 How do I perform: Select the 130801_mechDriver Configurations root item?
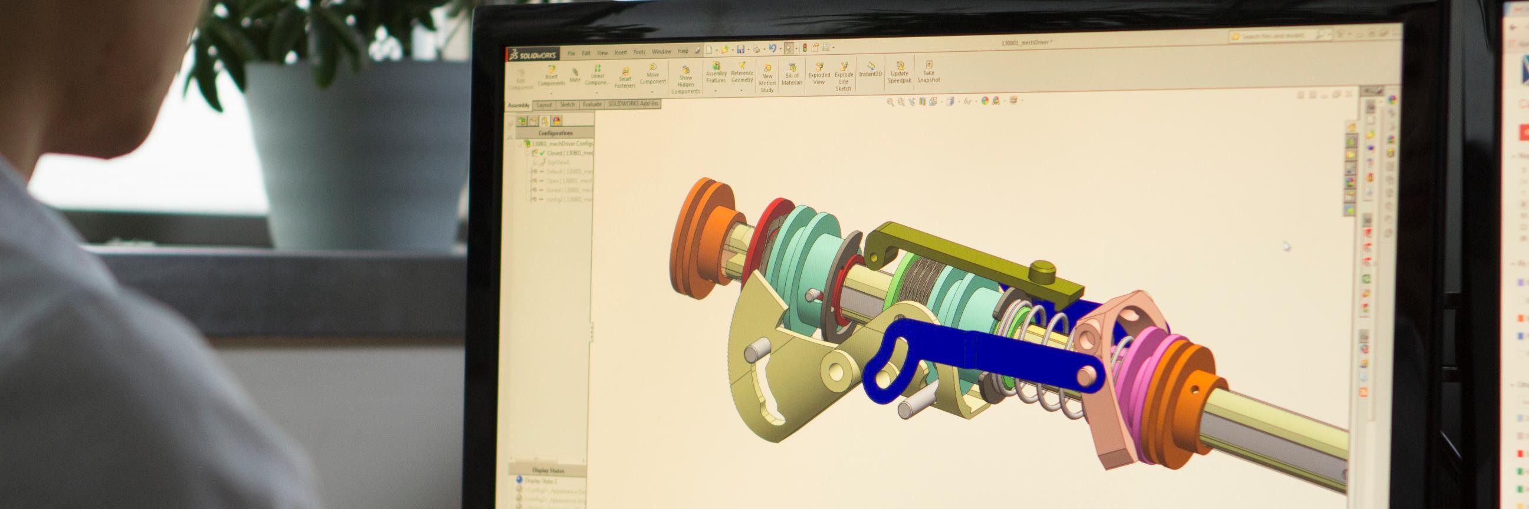[x=557, y=144]
